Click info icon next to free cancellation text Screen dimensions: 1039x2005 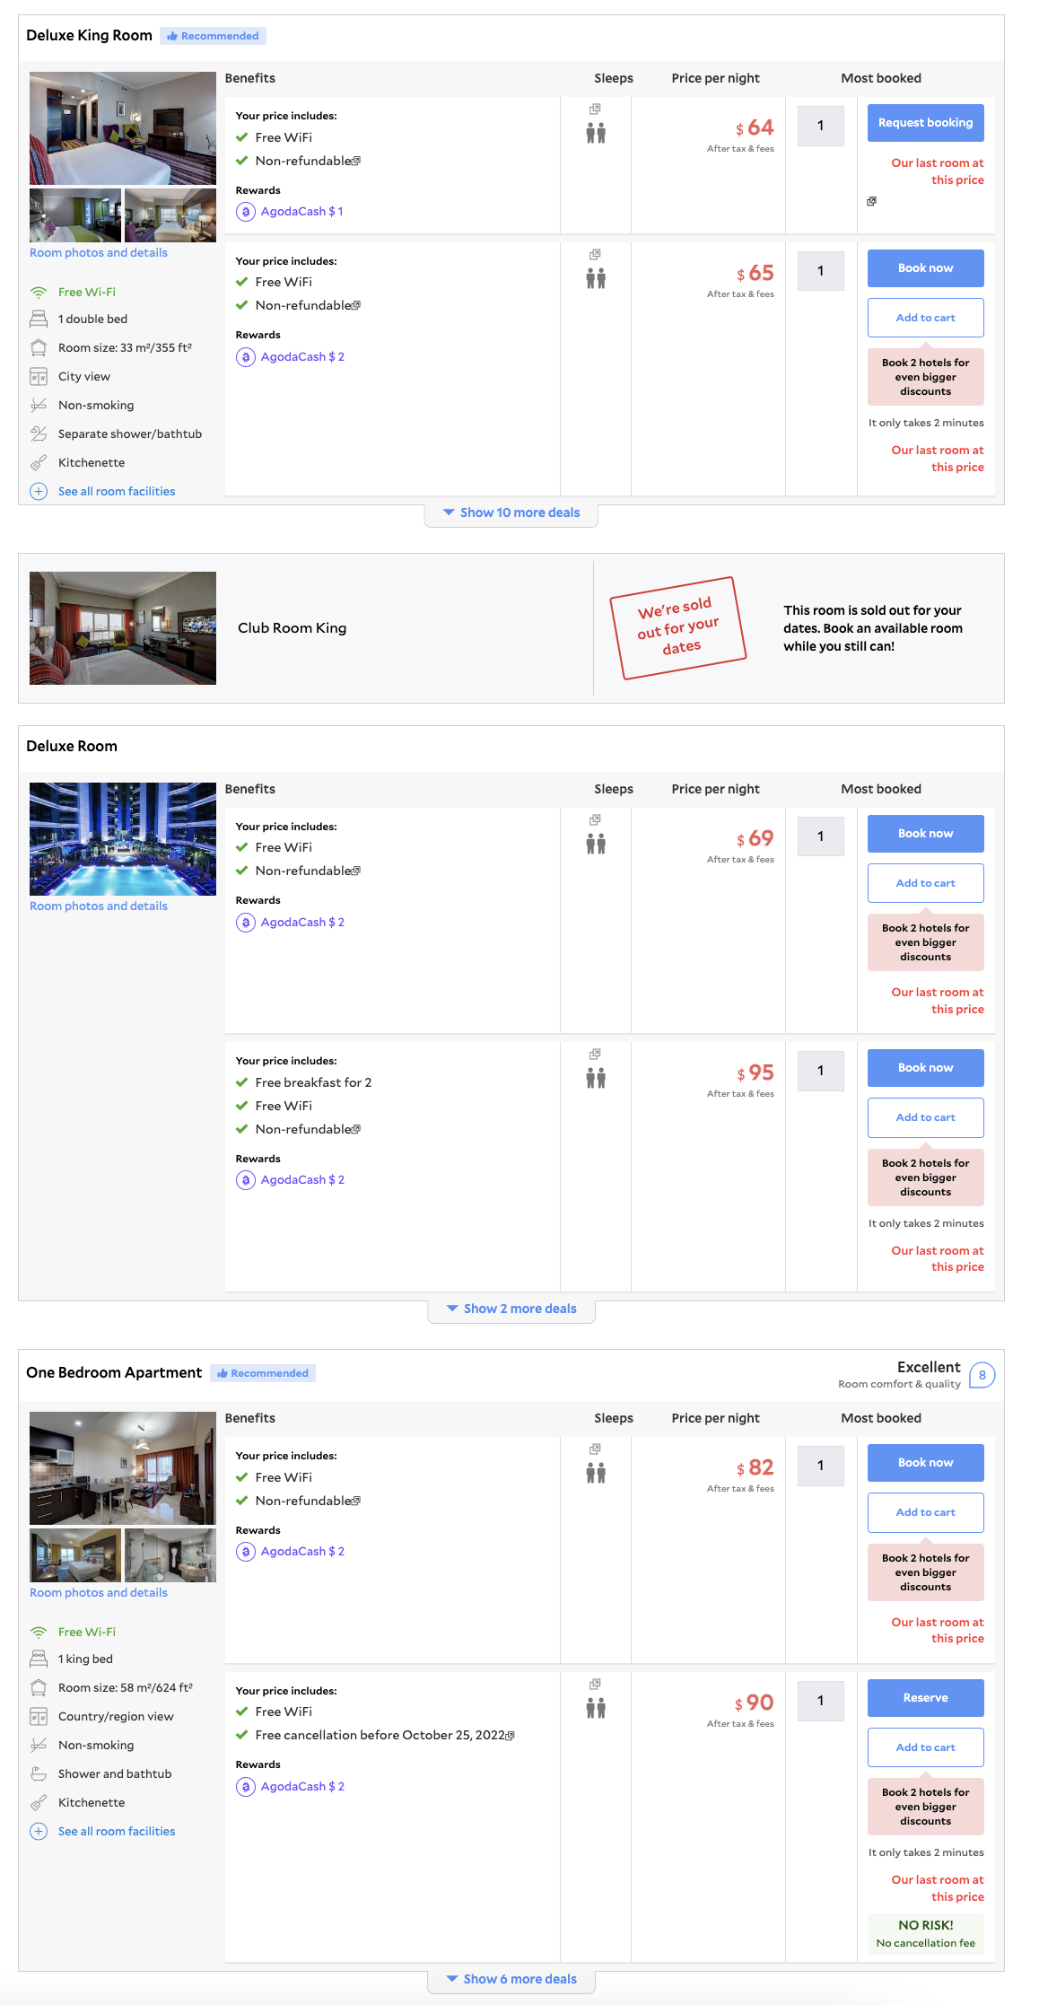tap(511, 1736)
